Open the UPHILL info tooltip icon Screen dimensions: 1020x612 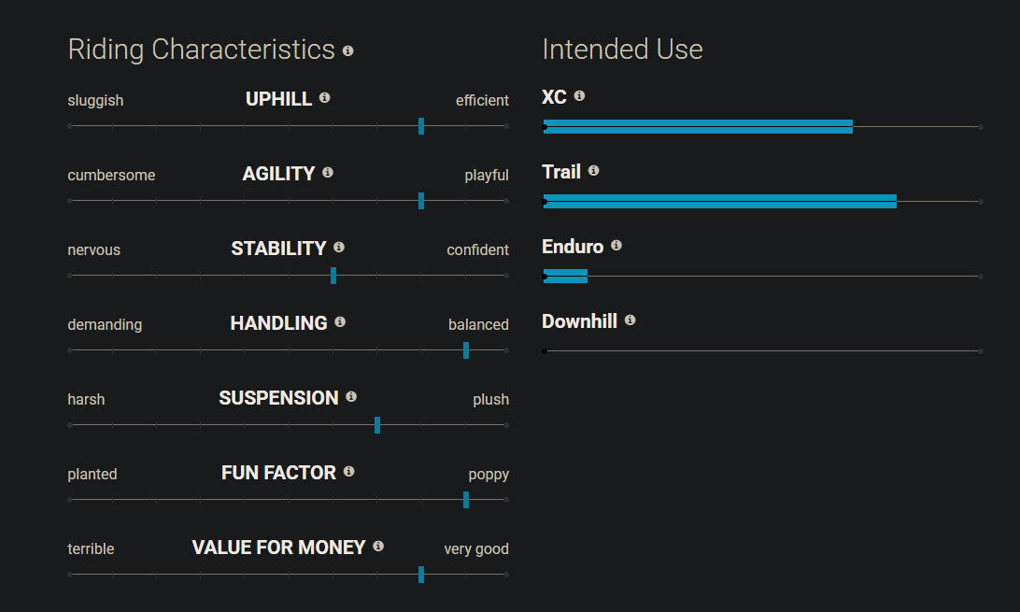click(x=325, y=97)
